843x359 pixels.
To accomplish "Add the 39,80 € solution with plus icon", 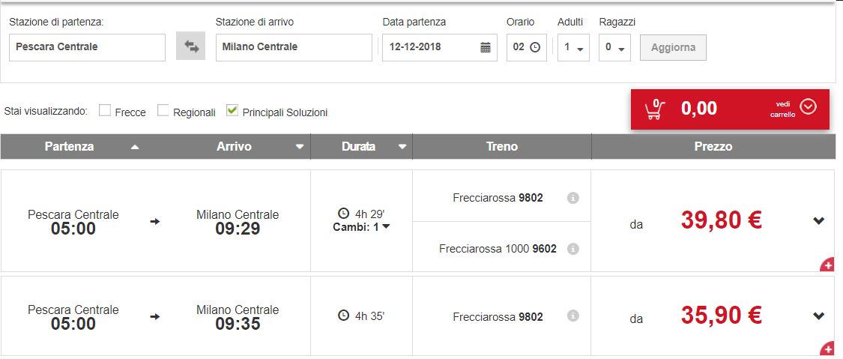I will [x=828, y=265].
